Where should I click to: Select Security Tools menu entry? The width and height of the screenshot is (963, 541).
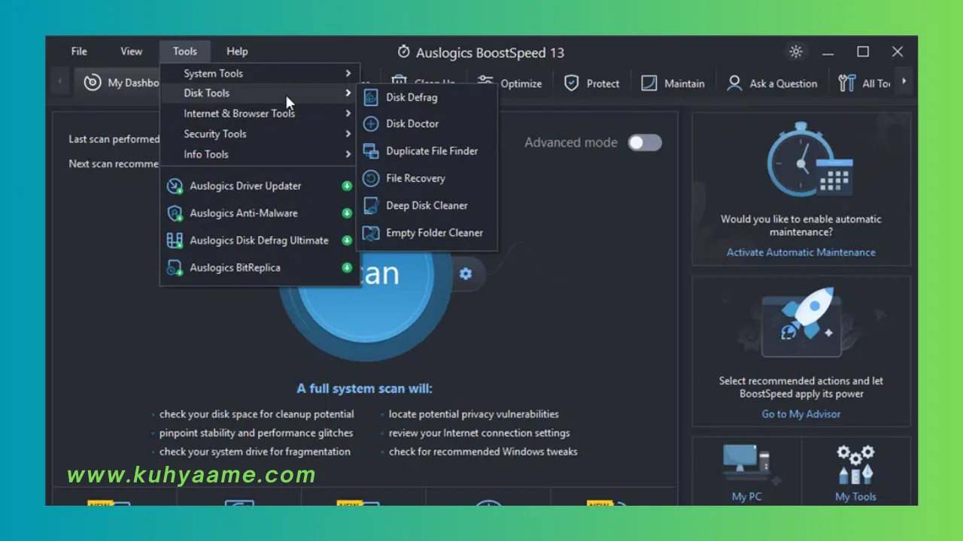(260, 134)
